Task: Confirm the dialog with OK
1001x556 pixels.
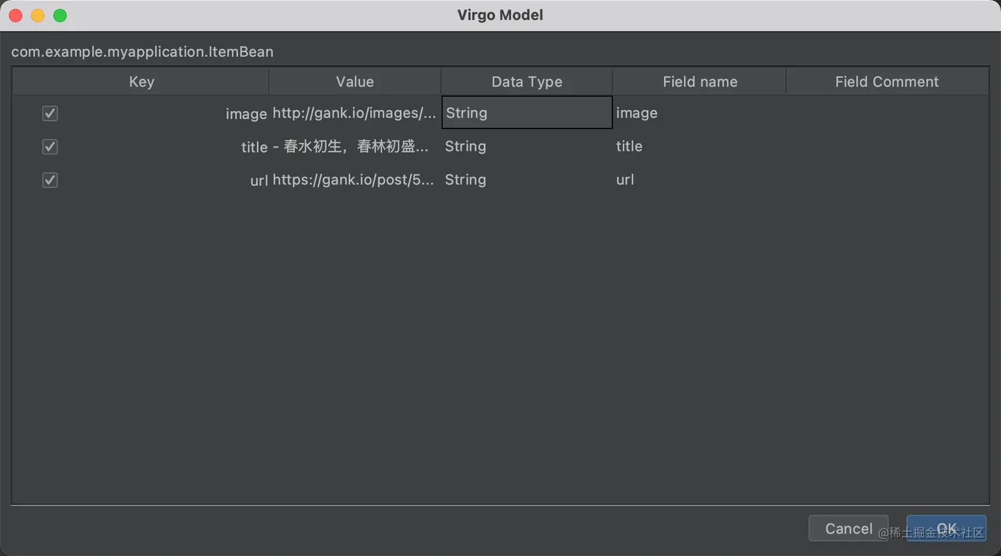Action: pyautogui.click(x=947, y=528)
